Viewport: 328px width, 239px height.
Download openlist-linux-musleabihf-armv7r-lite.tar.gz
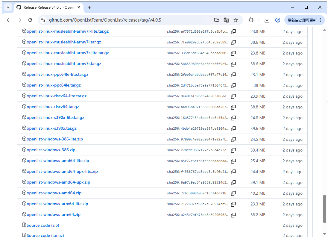click(x=68, y=53)
